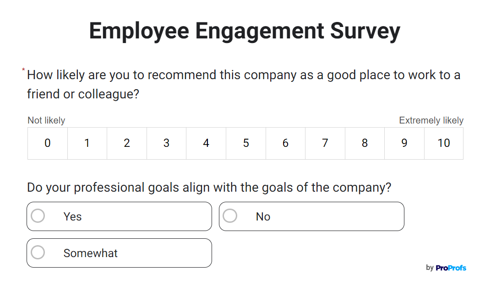Select rating 8 on the recommendation scale
Viewport: 496px width, 285px height.
[365, 143]
